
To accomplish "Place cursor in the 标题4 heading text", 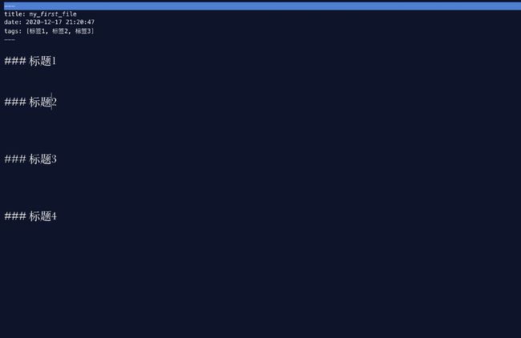I will click(42, 216).
